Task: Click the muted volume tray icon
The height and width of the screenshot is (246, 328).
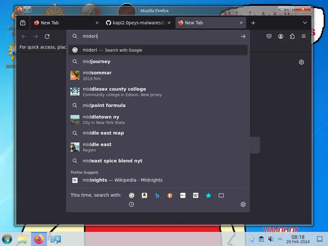Action: tap(271, 239)
